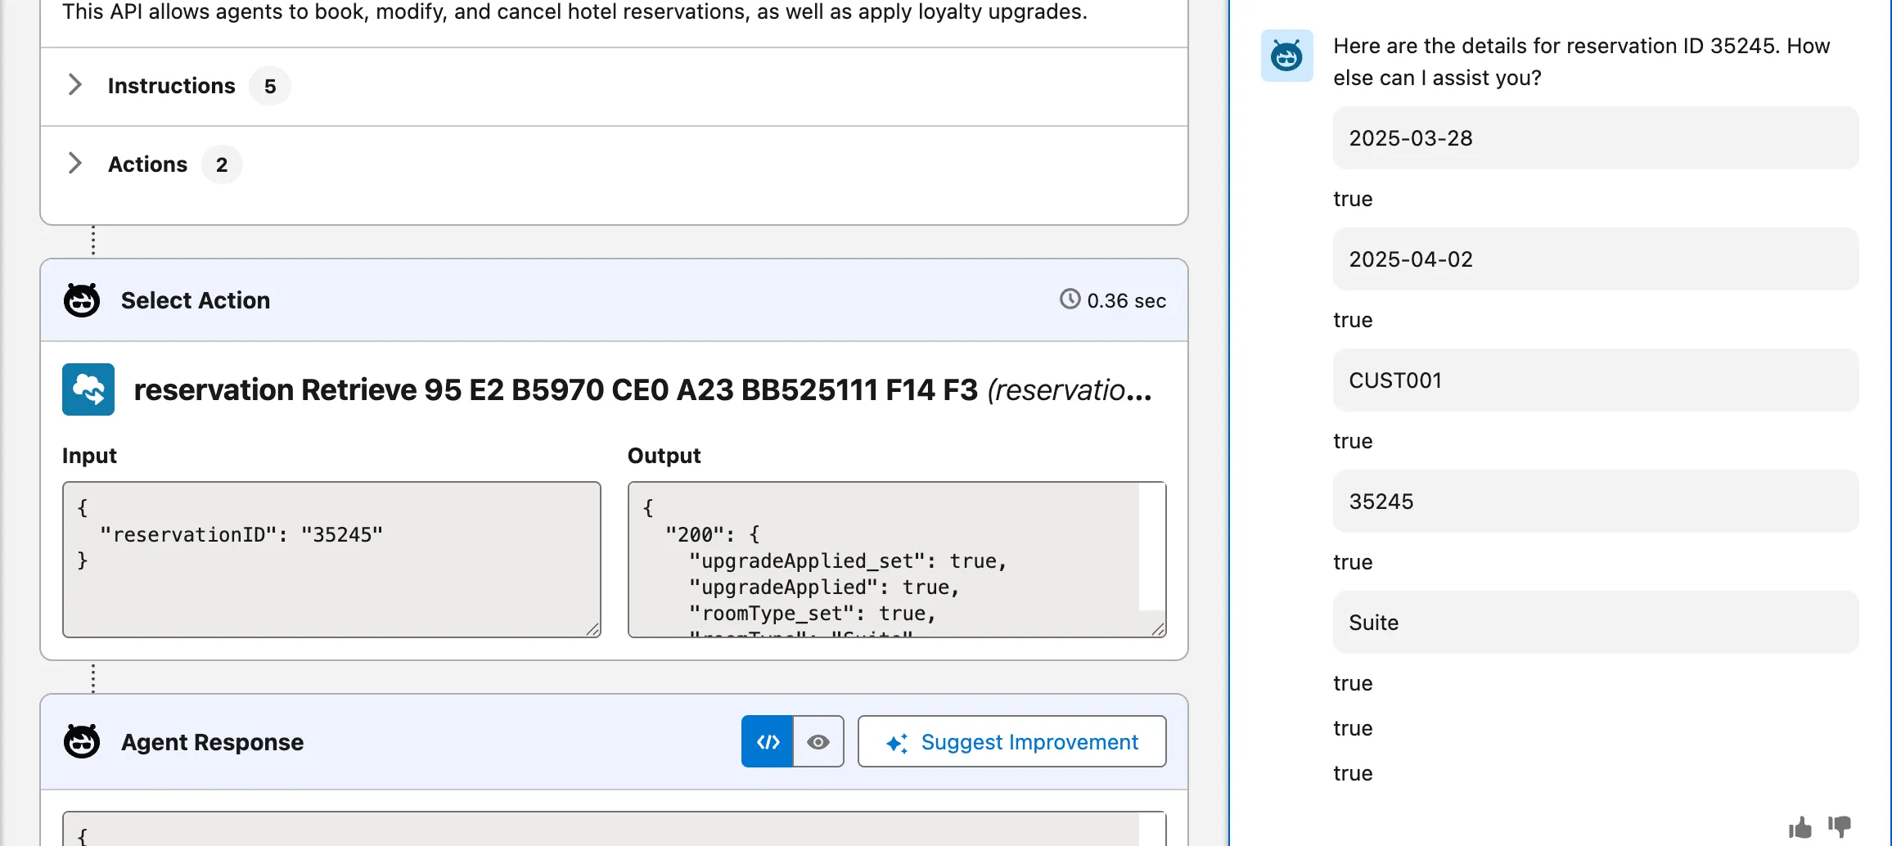Click the agent avatar in chat message
This screenshot has width=1892, height=846.
tap(1286, 56)
